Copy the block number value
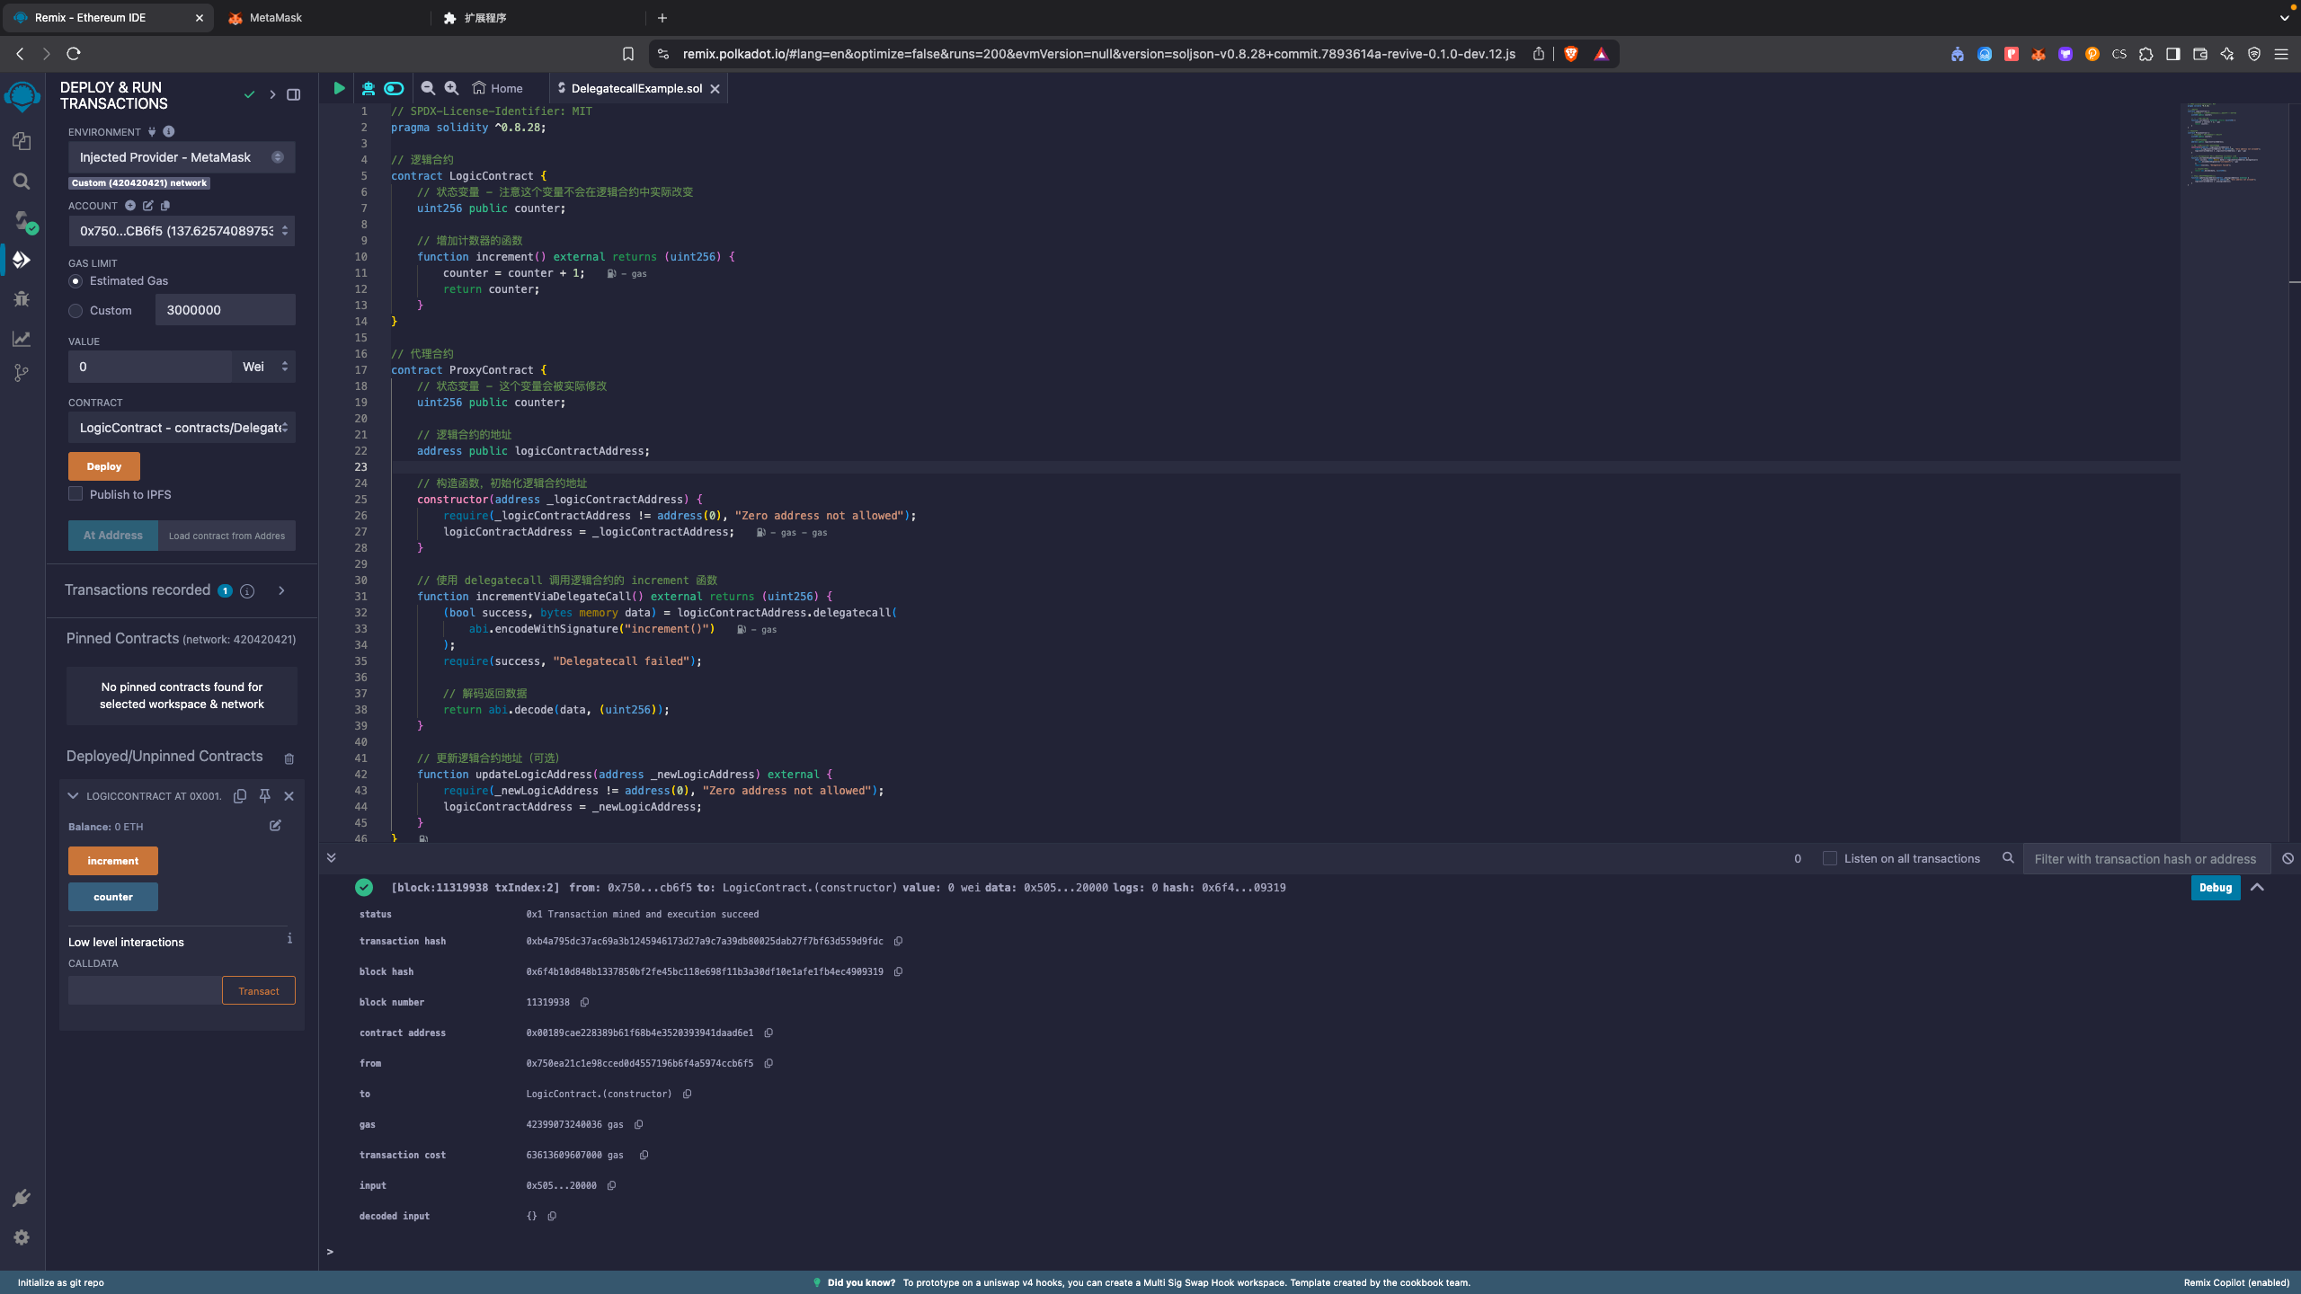The image size is (2301, 1294). tap(584, 1002)
